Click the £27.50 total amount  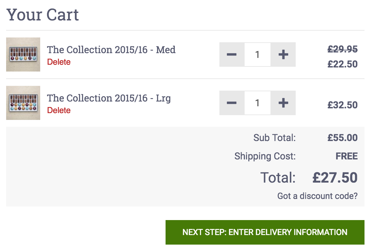point(335,177)
